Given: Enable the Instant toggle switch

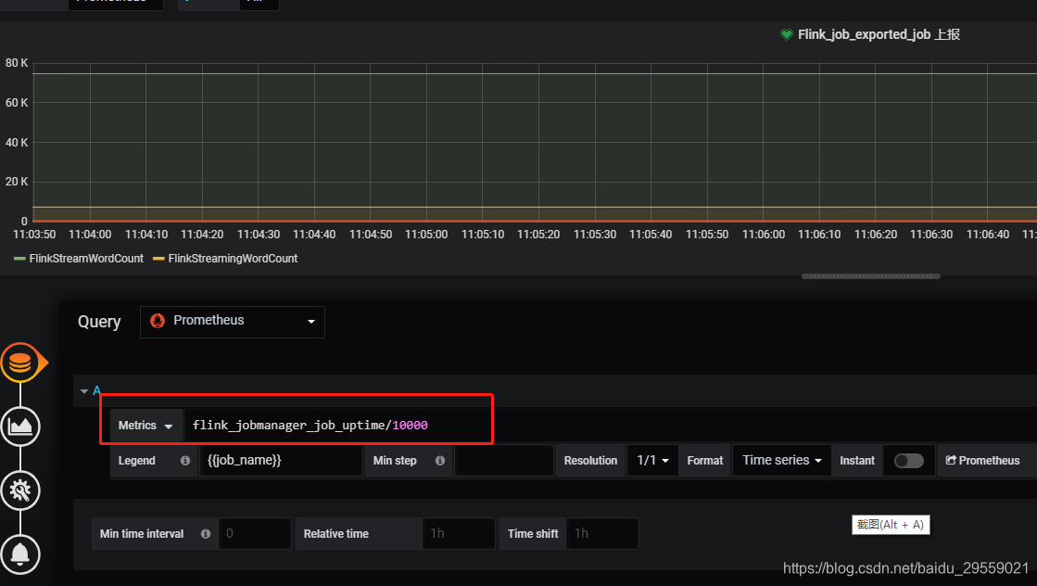Looking at the screenshot, I should (x=908, y=460).
